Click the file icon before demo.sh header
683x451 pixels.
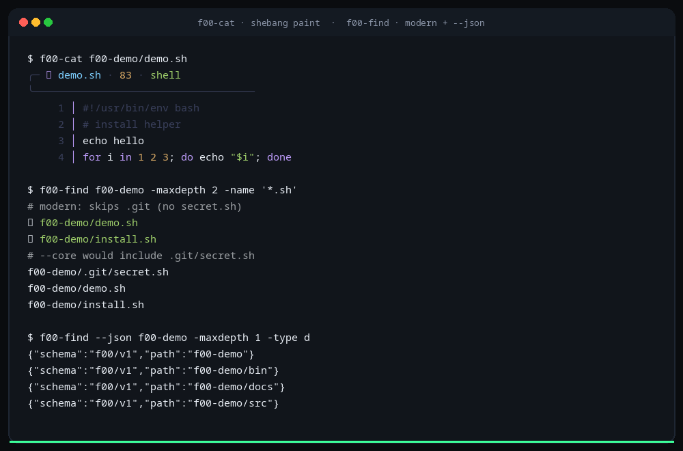click(48, 75)
